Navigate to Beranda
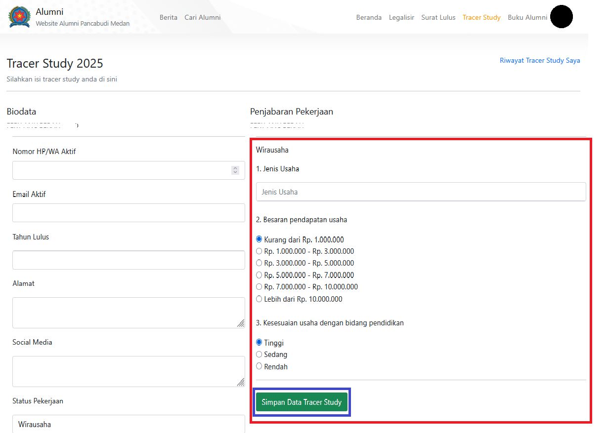608x433 pixels. click(x=369, y=17)
